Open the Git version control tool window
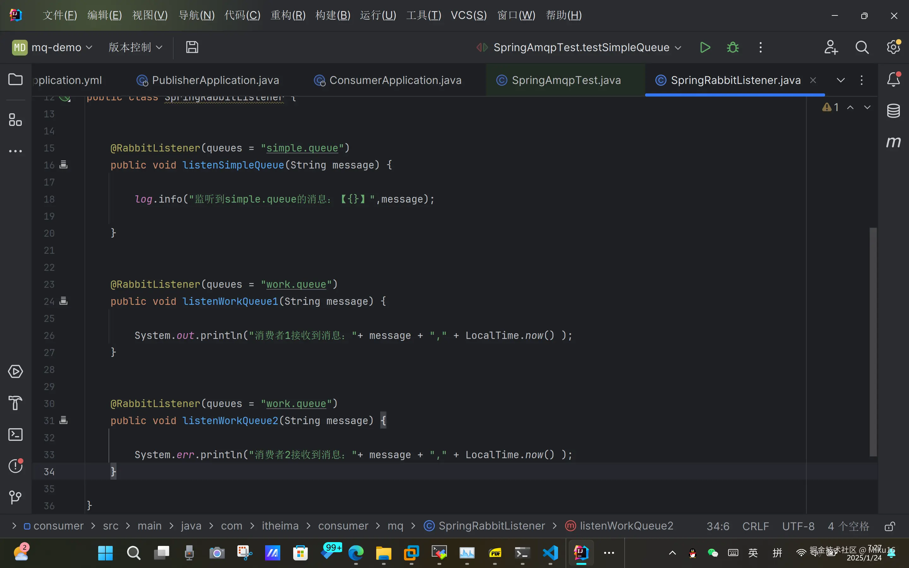This screenshot has height=568, width=909. coord(15,497)
